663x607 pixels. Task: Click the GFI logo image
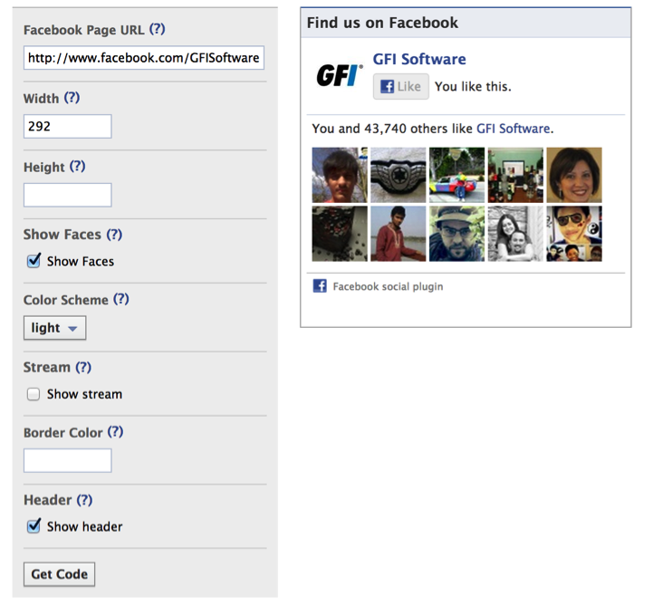[340, 75]
